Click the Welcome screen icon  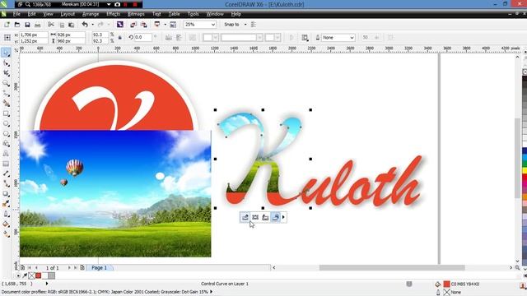[173, 25]
